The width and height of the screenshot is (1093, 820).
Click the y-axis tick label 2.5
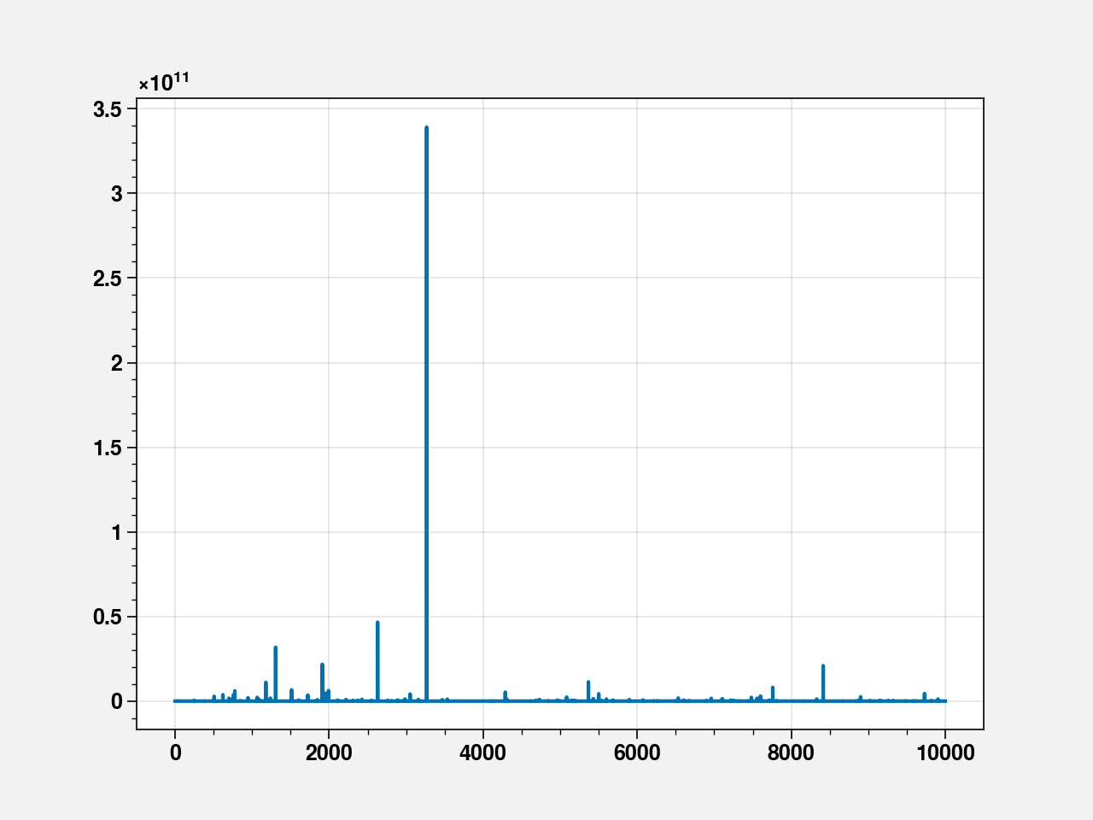108,278
